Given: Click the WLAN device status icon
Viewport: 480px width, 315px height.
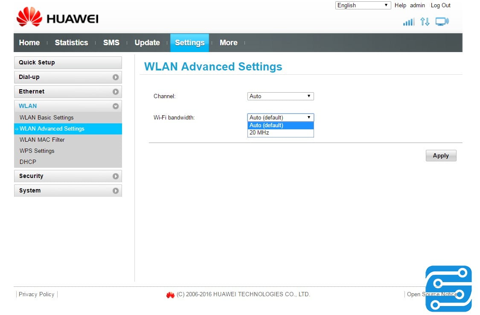Looking at the screenshot, I should [x=442, y=21].
